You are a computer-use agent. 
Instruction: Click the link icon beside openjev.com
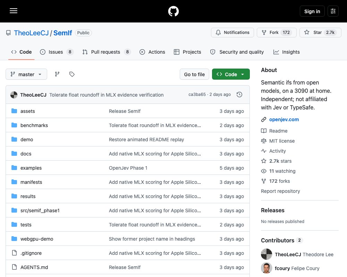(264, 119)
